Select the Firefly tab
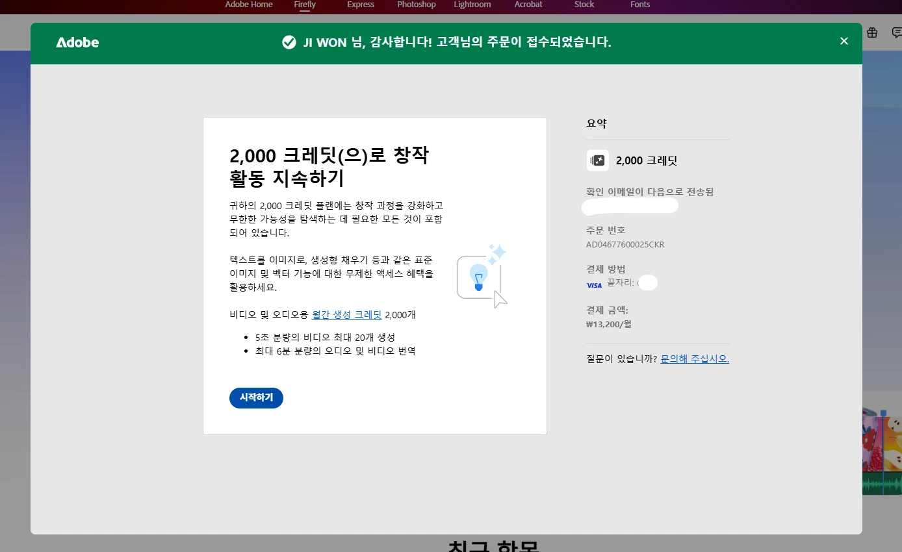902x552 pixels. click(305, 5)
